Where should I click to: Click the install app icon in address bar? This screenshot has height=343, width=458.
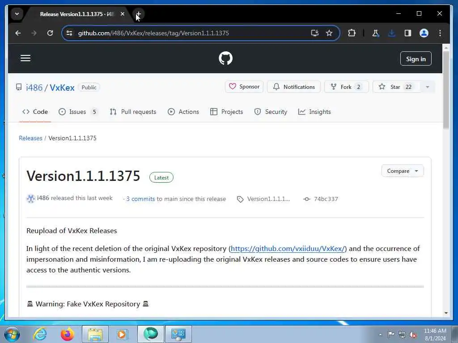pos(314,33)
